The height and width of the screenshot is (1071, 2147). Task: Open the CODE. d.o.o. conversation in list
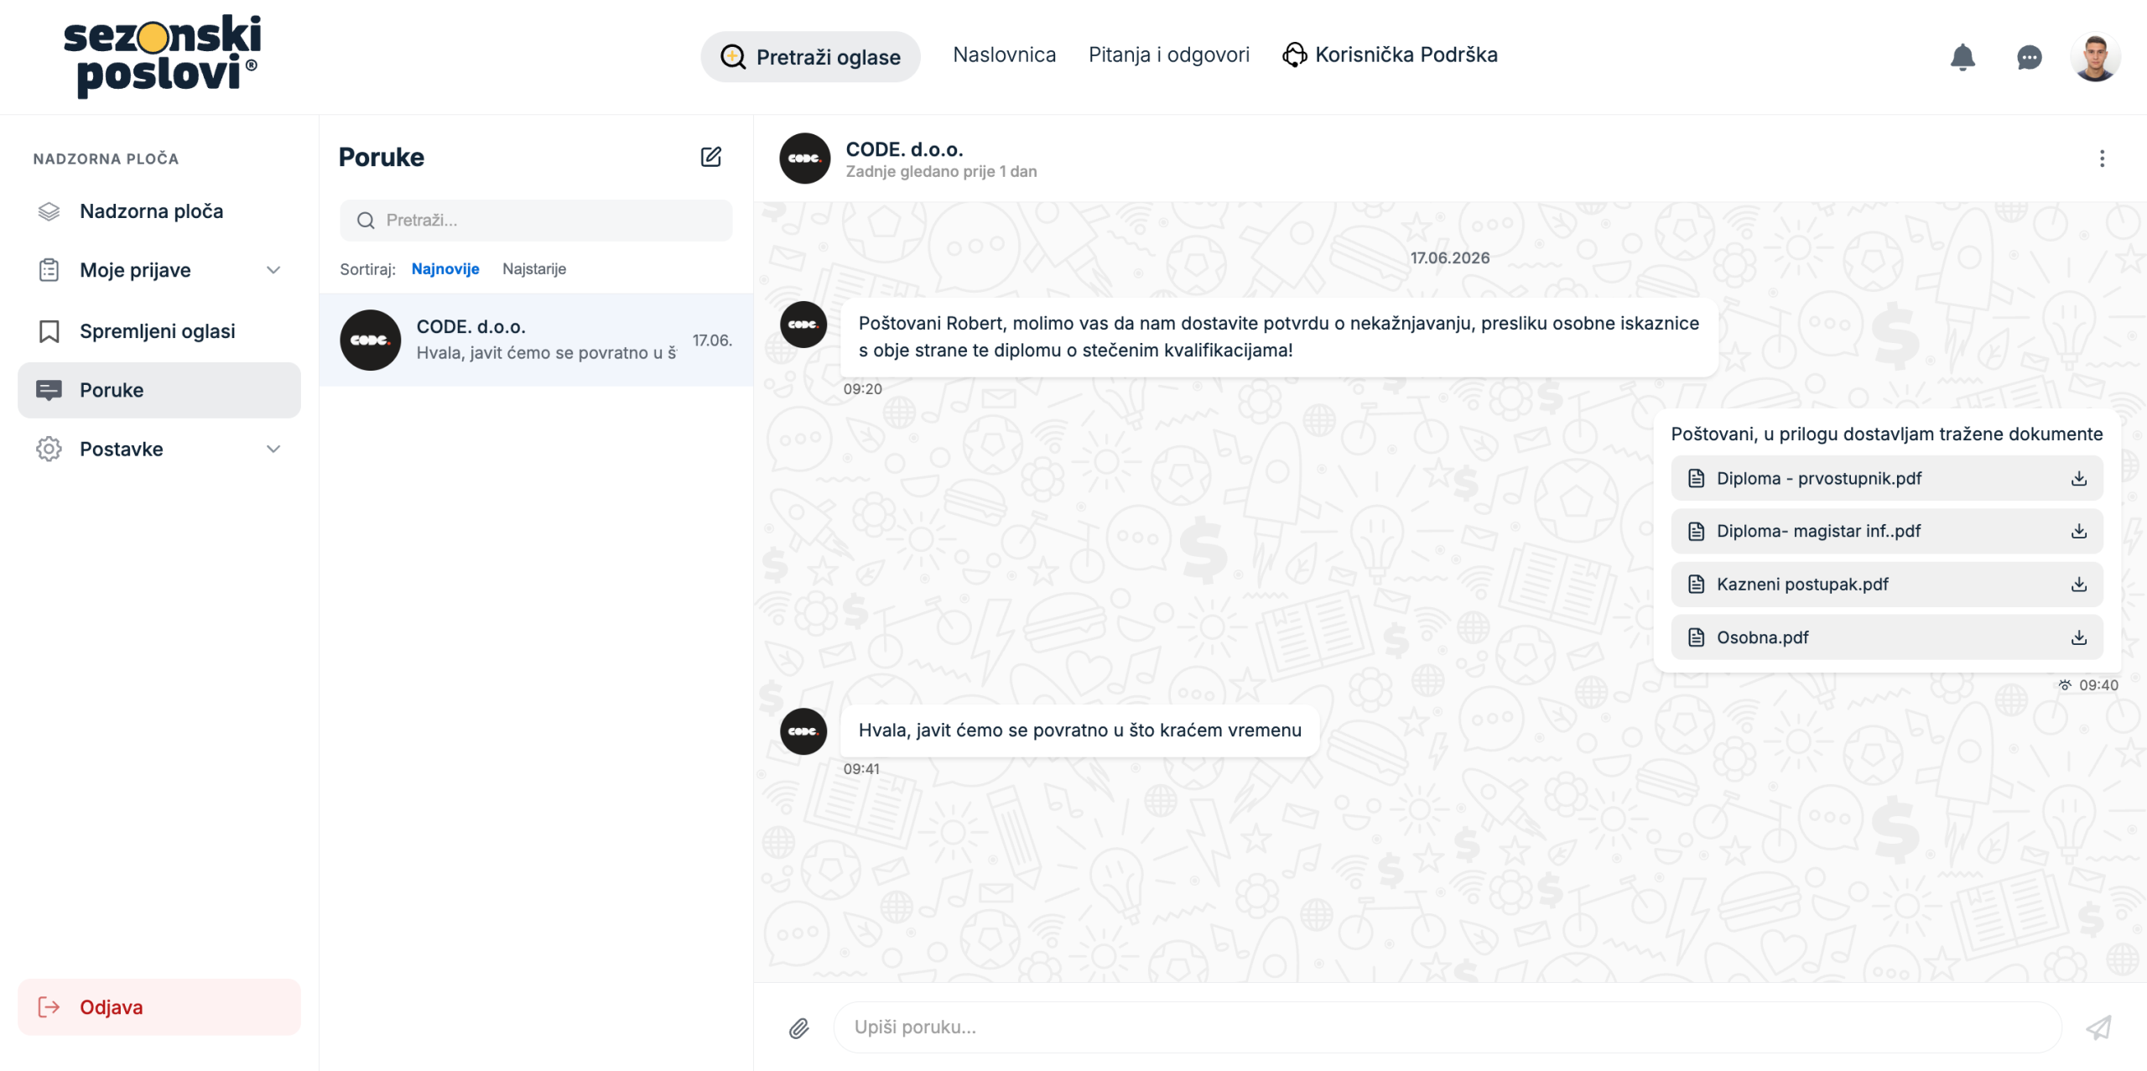536,340
